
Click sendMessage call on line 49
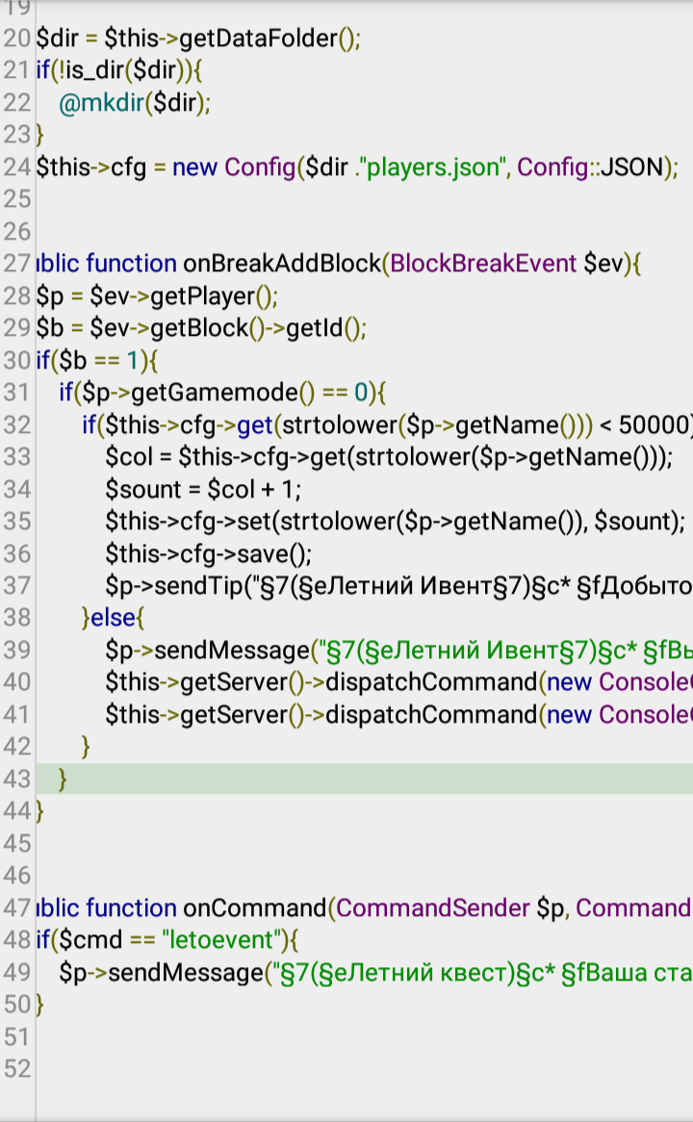coord(375,972)
